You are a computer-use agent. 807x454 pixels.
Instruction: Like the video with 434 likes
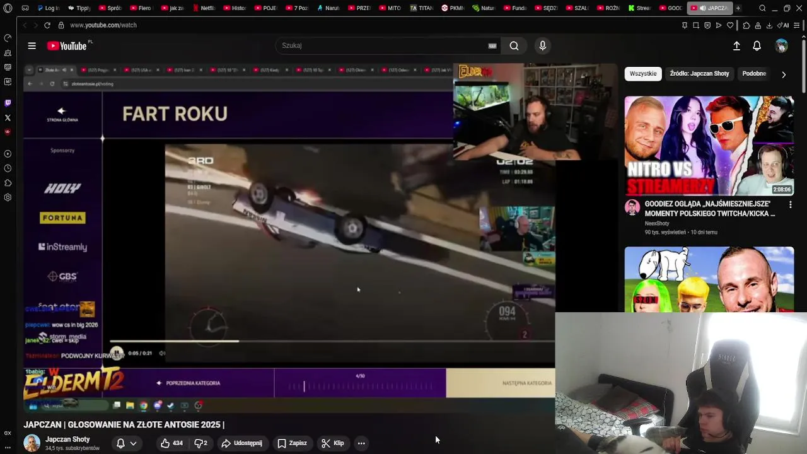coord(171,443)
